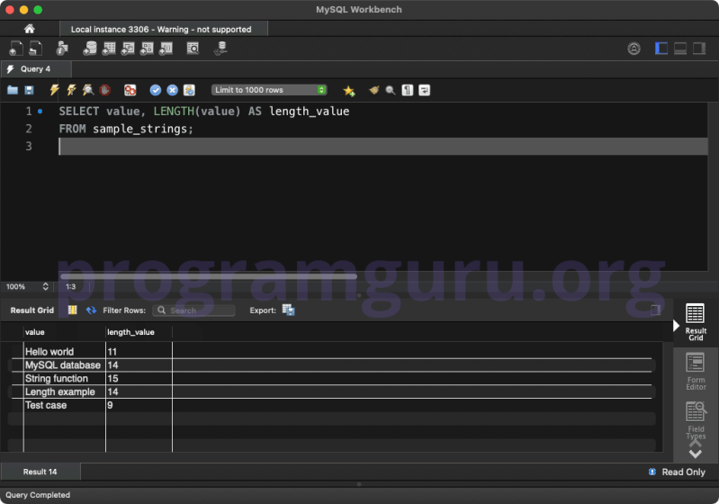
Task: Switch to Form Editor view
Action: pyautogui.click(x=696, y=372)
